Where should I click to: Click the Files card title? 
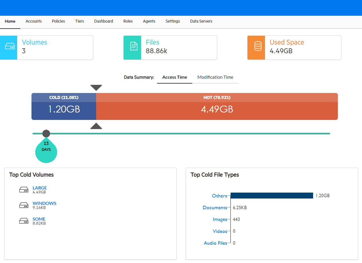[x=153, y=42]
